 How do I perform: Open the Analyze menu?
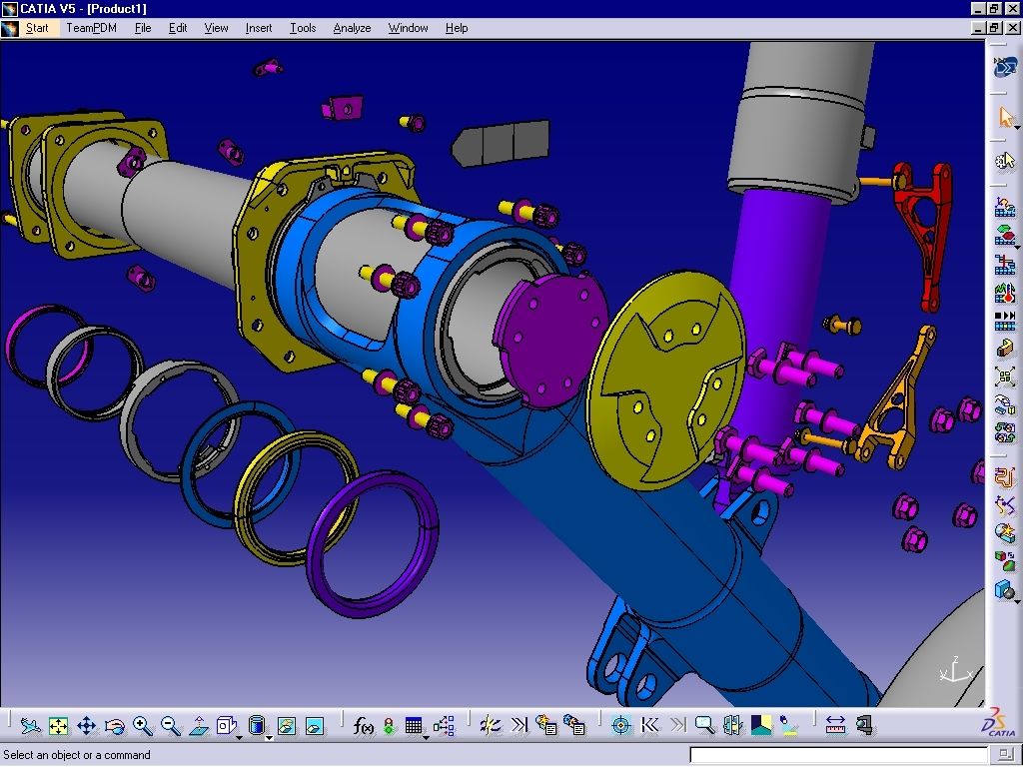(352, 28)
